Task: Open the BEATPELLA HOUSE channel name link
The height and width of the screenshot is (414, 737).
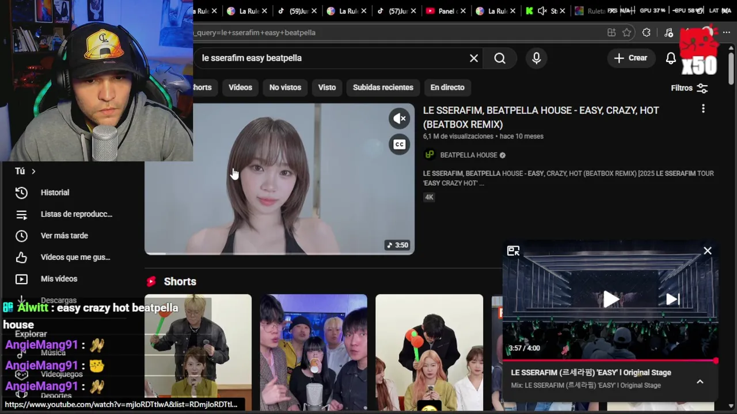Action: pos(469,155)
